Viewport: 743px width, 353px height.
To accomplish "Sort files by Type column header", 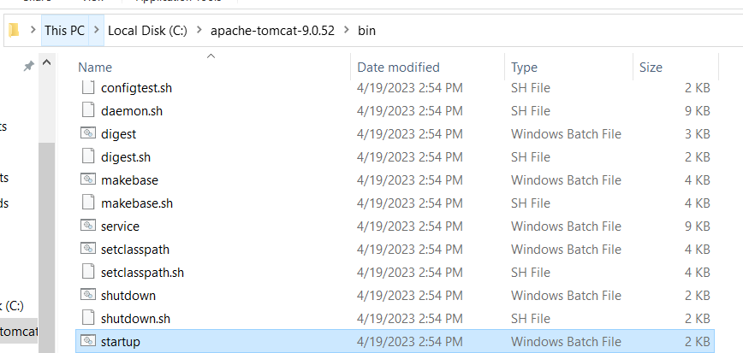I will pos(524,68).
